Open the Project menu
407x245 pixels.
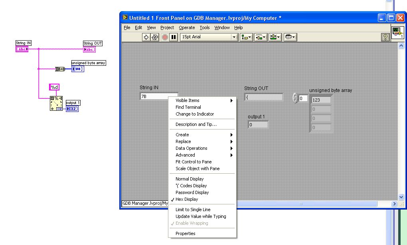point(167,27)
